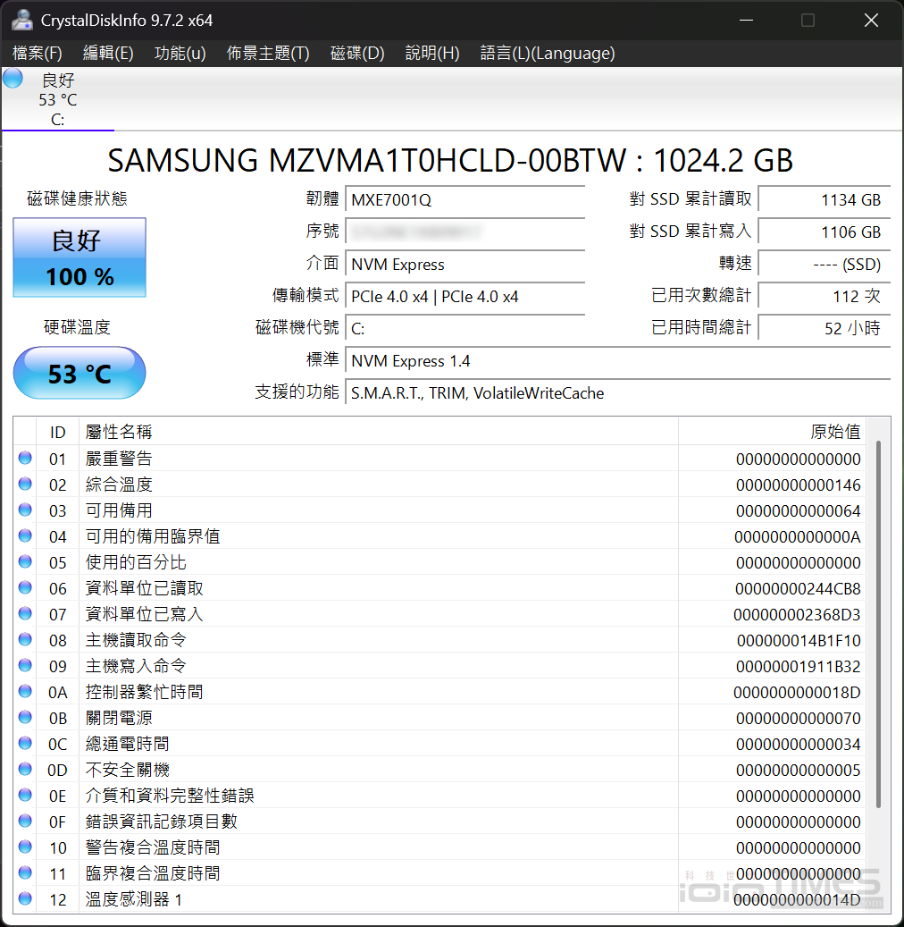Select the C: drive tab with blue status orb
The image size is (904, 927).
click(x=57, y=99)
